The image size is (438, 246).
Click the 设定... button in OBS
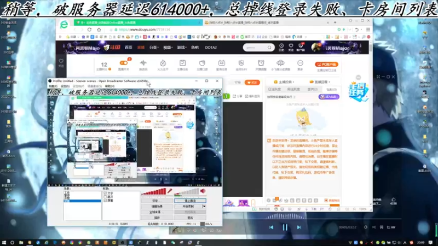[x=157, y=201]
